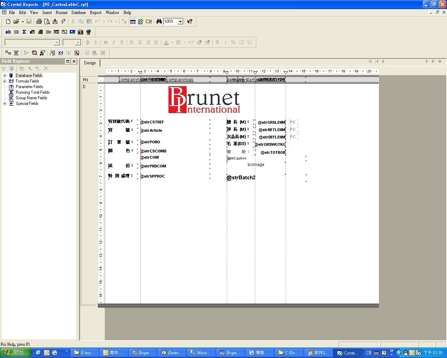Click the Windows Start button
Screen dimensions: 447x358
16,352
